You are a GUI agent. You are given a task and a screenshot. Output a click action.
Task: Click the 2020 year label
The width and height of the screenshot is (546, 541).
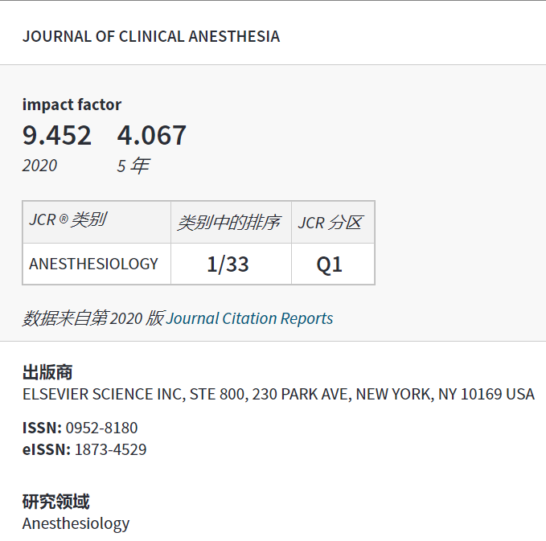39,166
